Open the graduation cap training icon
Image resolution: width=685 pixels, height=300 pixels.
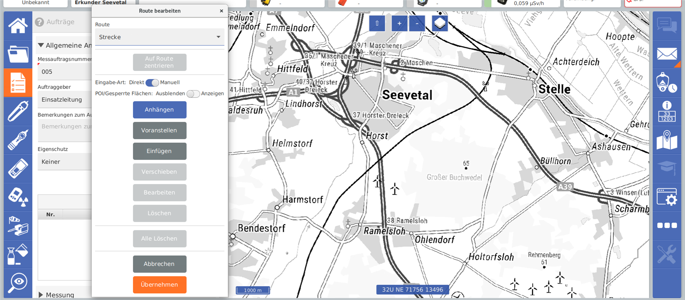pos(667,168)
